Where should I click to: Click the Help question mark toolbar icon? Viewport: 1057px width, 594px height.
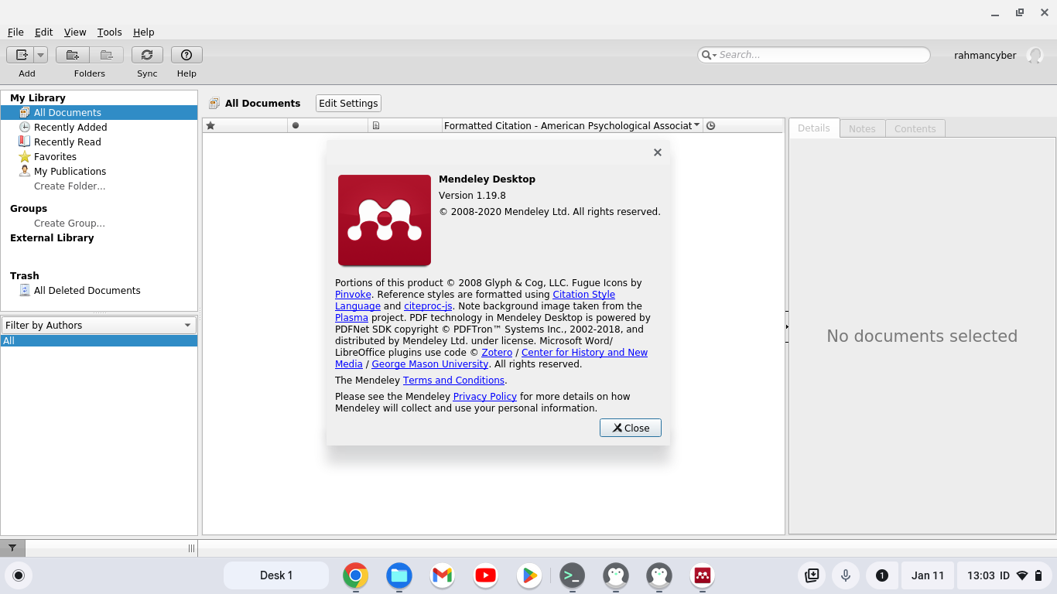coord(186,55)
